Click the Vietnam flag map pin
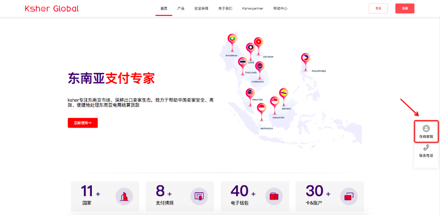The height and width of the screenshot is (215, 440). [258, 43]
